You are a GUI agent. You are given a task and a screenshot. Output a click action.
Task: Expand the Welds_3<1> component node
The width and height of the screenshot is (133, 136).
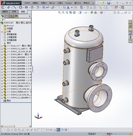click(2, 46)
